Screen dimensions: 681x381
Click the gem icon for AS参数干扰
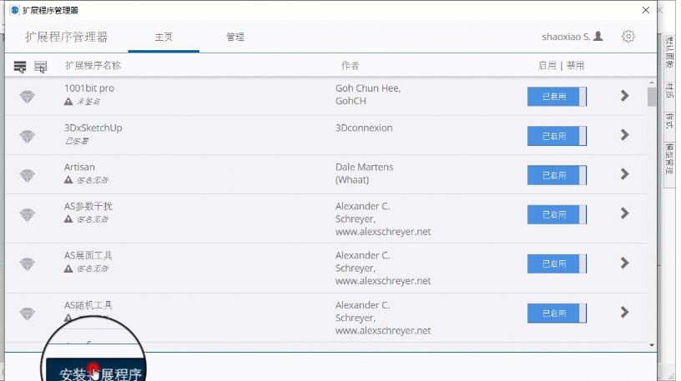tap(28, 214)
